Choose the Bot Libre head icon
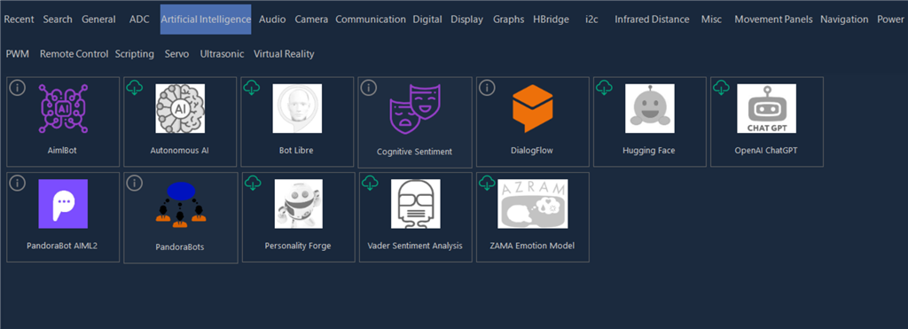 [297, 108]
